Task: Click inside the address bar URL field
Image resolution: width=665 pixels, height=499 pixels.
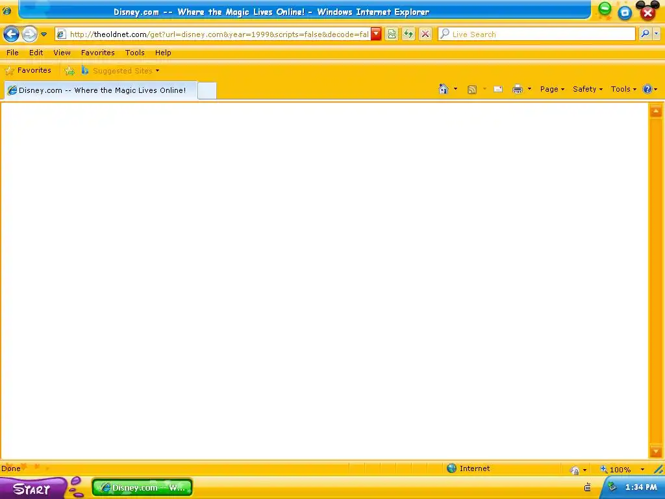Action: click(219, 34)
